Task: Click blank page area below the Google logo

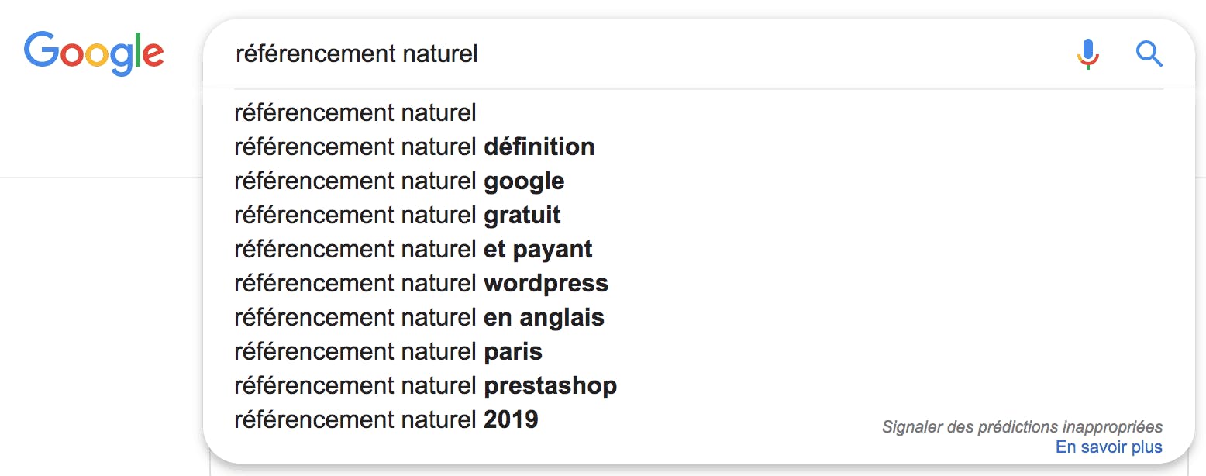Action: click(x=101, y=310)
